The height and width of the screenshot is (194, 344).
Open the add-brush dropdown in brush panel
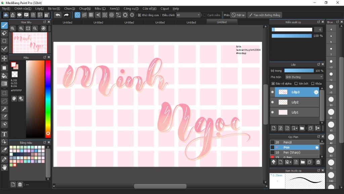coord(288,162)
